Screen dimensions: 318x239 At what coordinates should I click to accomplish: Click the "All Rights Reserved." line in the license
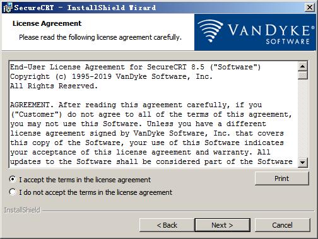click(x=54, y=86)
